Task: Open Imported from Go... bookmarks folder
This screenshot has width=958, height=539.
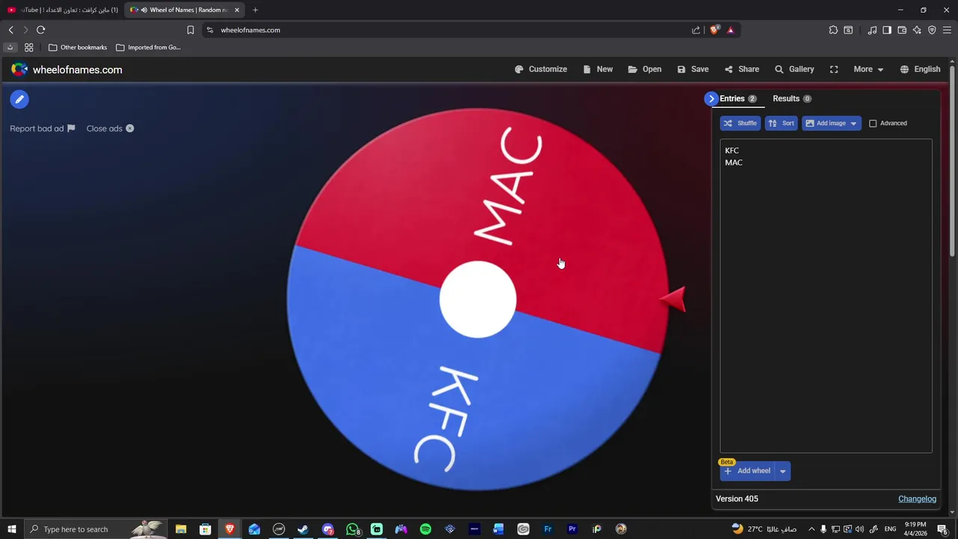Action: point(148,47)
